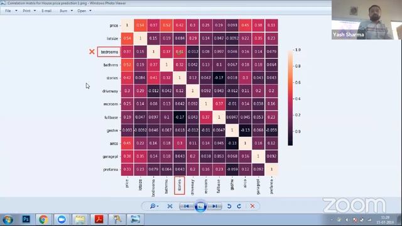This screenshot has width=402, height=226.
Task: Open Adobe Acrobat Reader from the taskbar
Action: (x=99, y=219)
